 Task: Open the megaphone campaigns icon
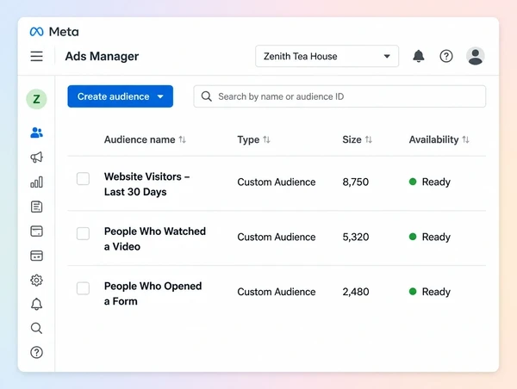coord(36,157)
